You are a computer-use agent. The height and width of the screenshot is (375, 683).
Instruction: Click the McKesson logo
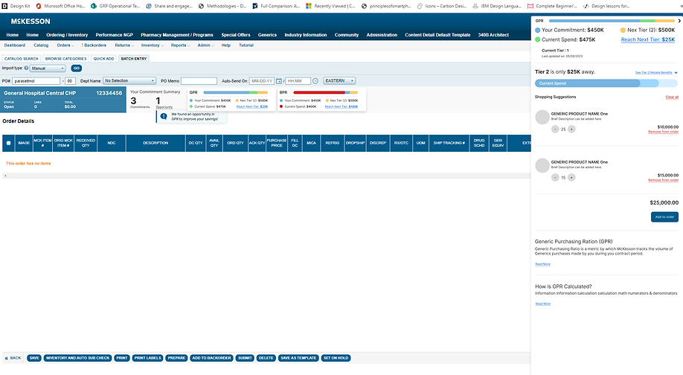31,22
